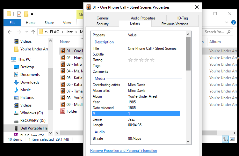Set rating to the third star
The width and height of the screenshot is (239, 156).
141,60
